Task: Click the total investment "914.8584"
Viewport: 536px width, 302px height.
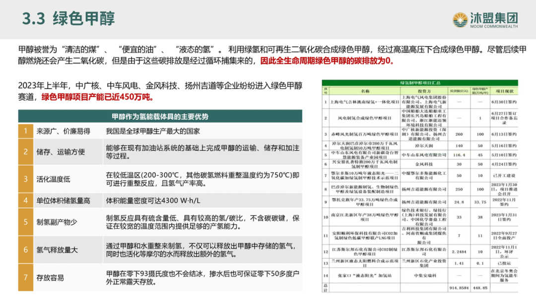Action: 459,288
